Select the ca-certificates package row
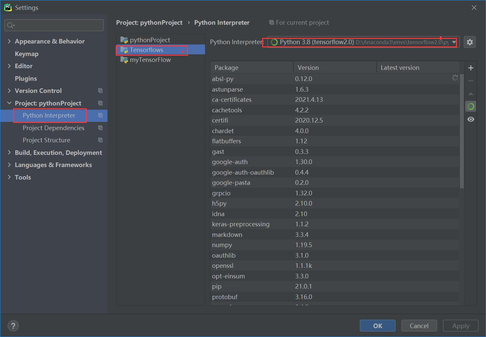 coord(335,99)
